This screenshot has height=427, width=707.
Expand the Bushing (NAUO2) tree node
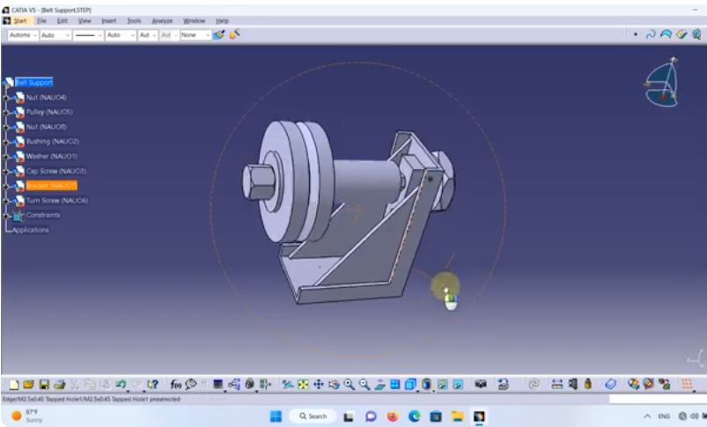pyautogui.click(x=6, y=142)
